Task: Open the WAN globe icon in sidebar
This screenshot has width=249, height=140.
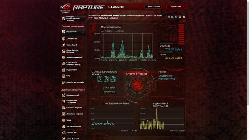Action: (64, 120)
